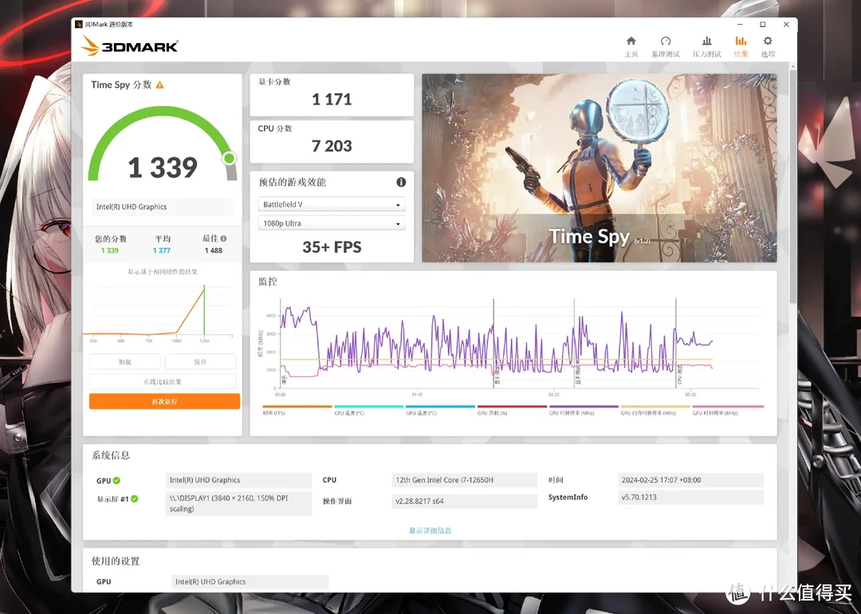861x614 pixels.
Task: Toggle GPU 负载 (%) red legend
Action: 512,410
